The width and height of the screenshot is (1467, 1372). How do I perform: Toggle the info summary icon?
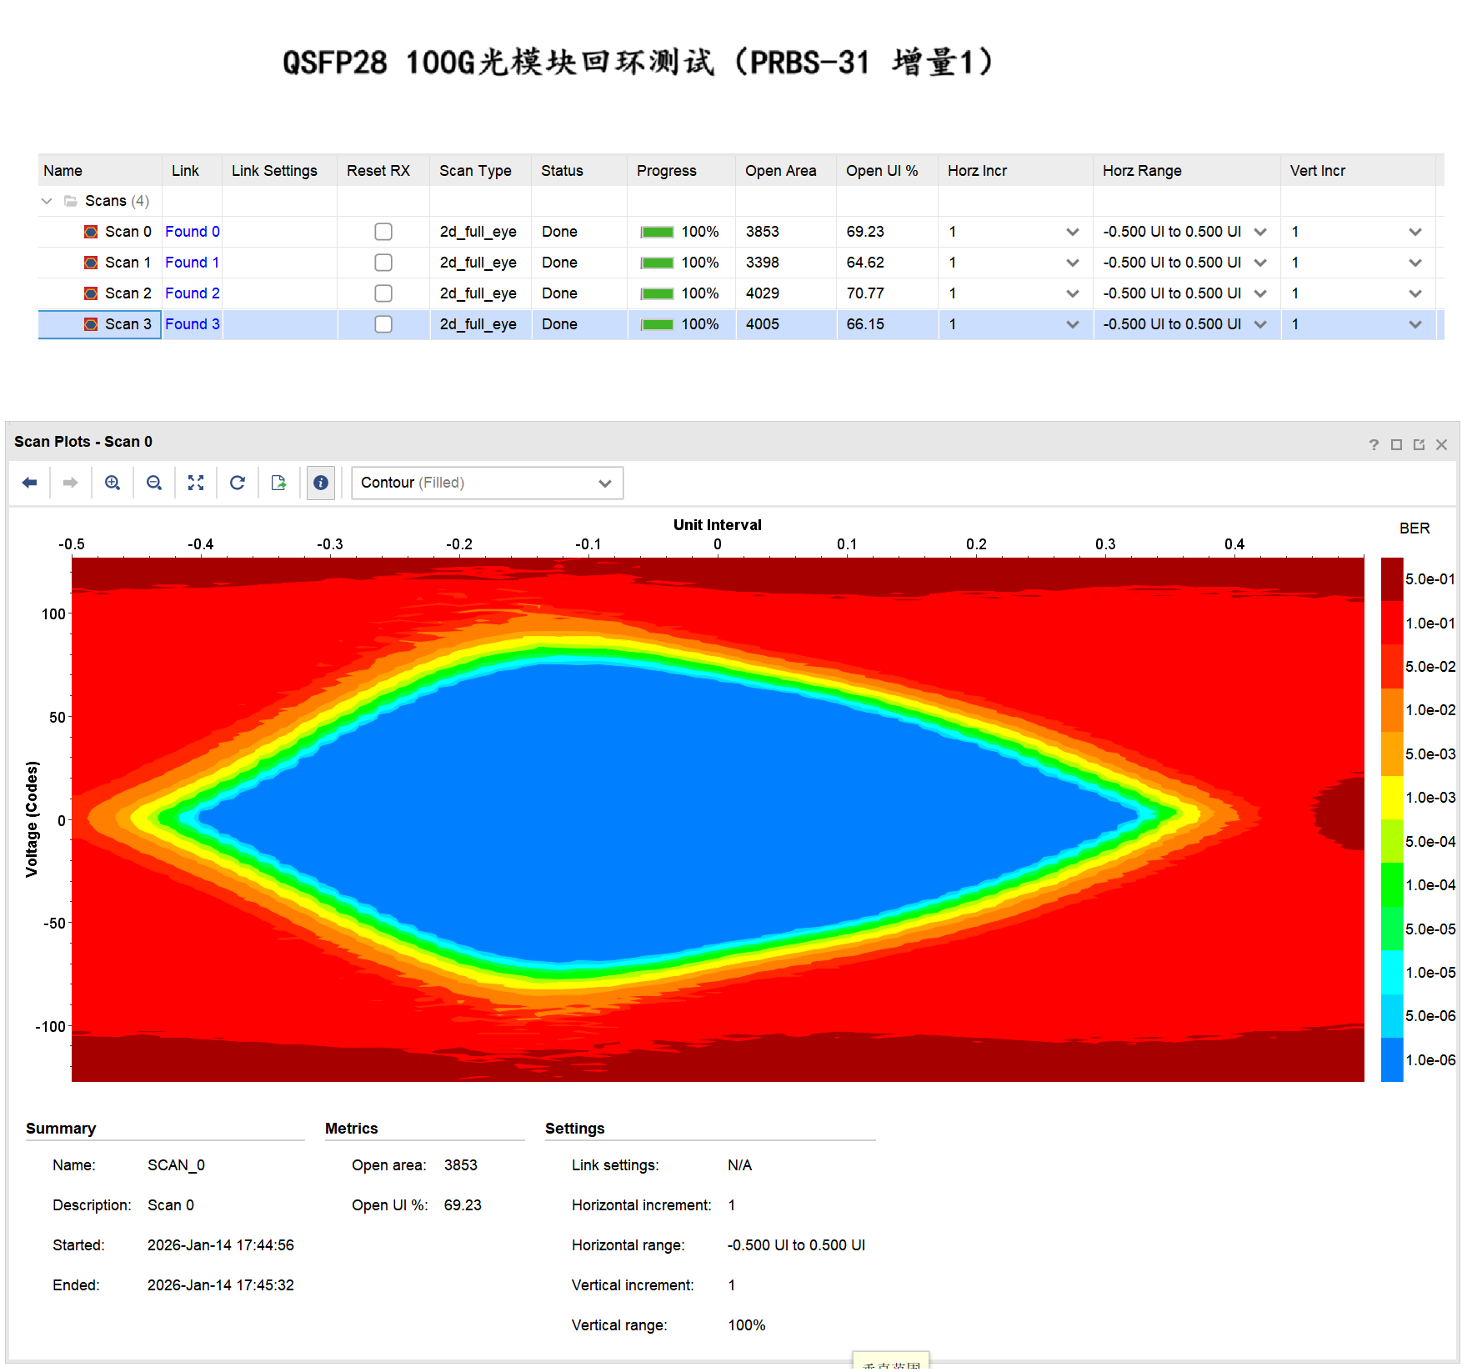(321, 483)
